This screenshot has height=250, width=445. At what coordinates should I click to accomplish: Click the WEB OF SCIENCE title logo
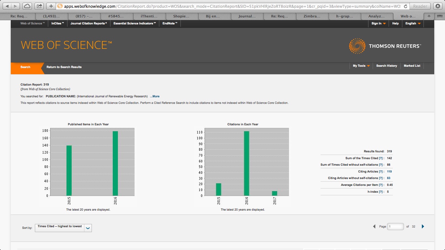[x=66, y=45]
